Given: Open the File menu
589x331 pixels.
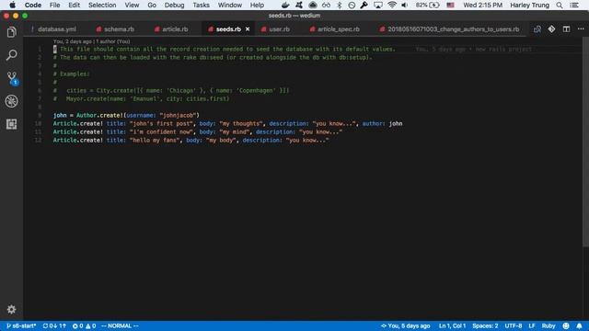Looking at the screenshot, I should [54, 6].
